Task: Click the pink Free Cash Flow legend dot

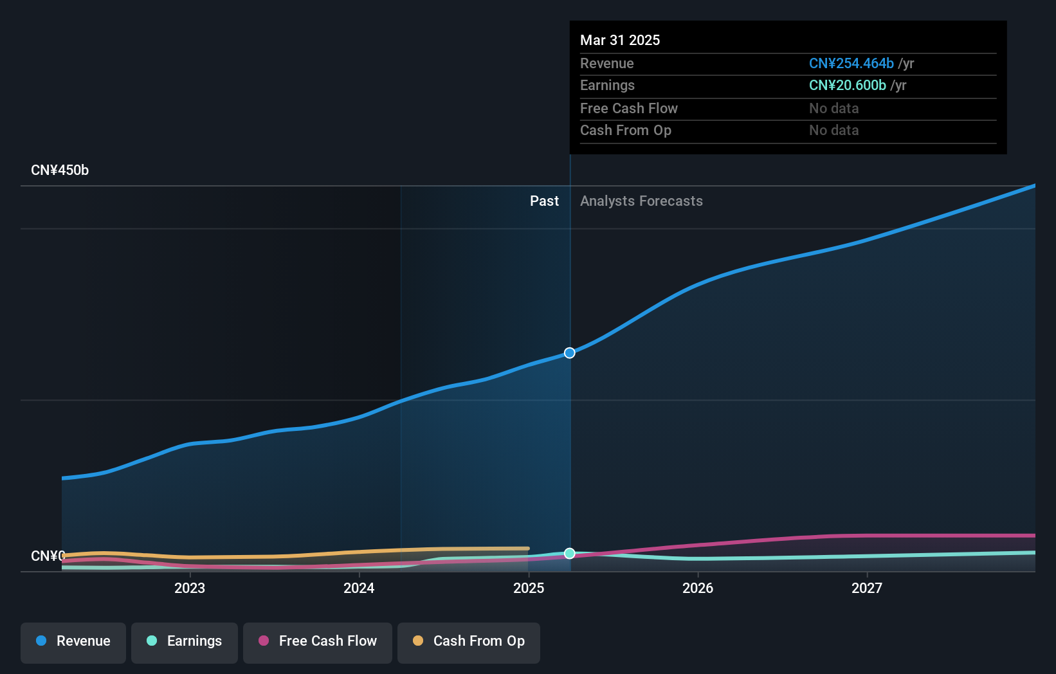Action: 264,641
